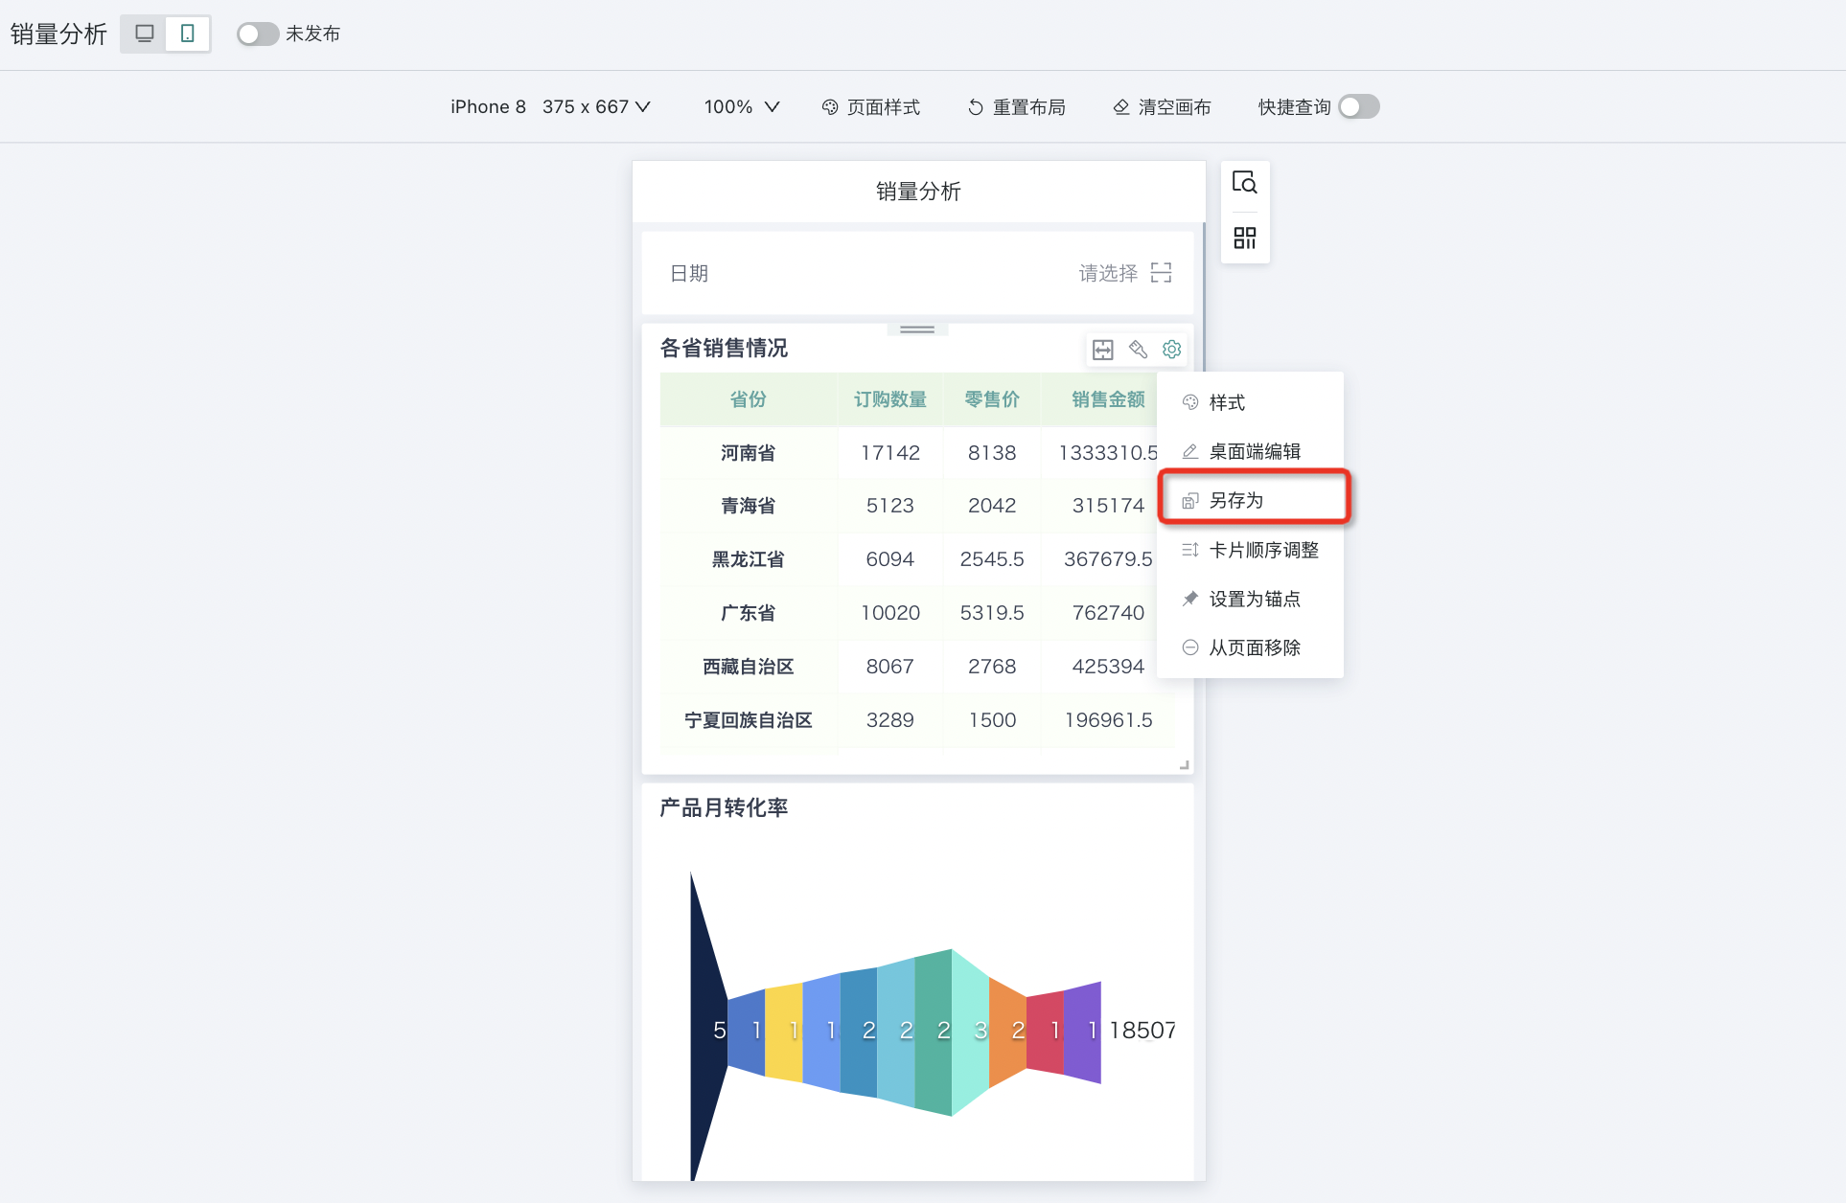Click 重置布局 reset layout button
The width and height of the screenshot is (1846, 1203).
[1017, 107]
